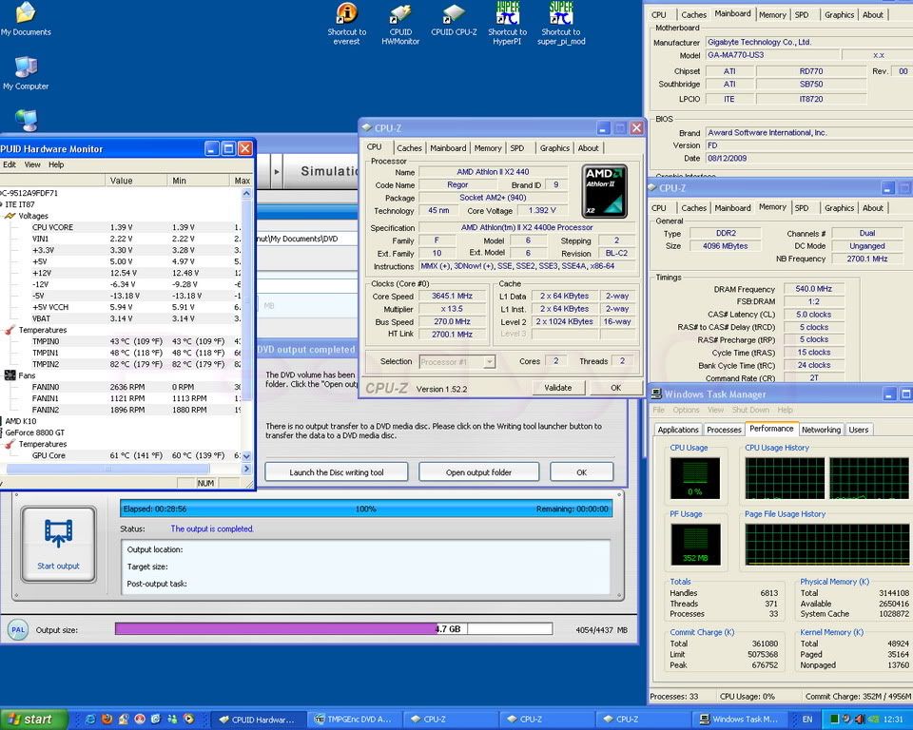Click the Hardware Monitor horizontal scrollbar thumb
This screenshot has height=730, width=913.
(x=107, y=469)
